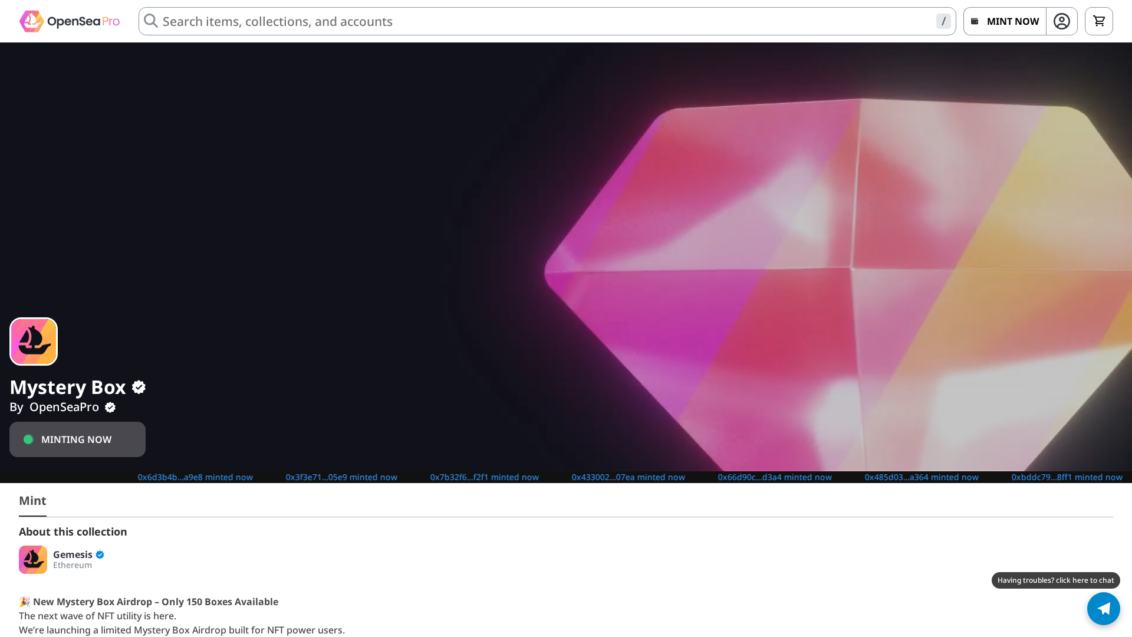Click the Gemesis collection name

[73, 554]
